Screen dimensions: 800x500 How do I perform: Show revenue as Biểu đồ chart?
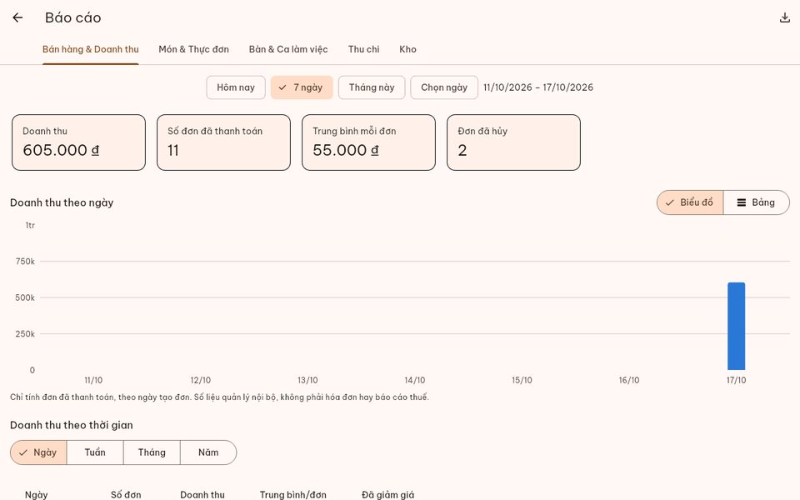coord(690,202)
